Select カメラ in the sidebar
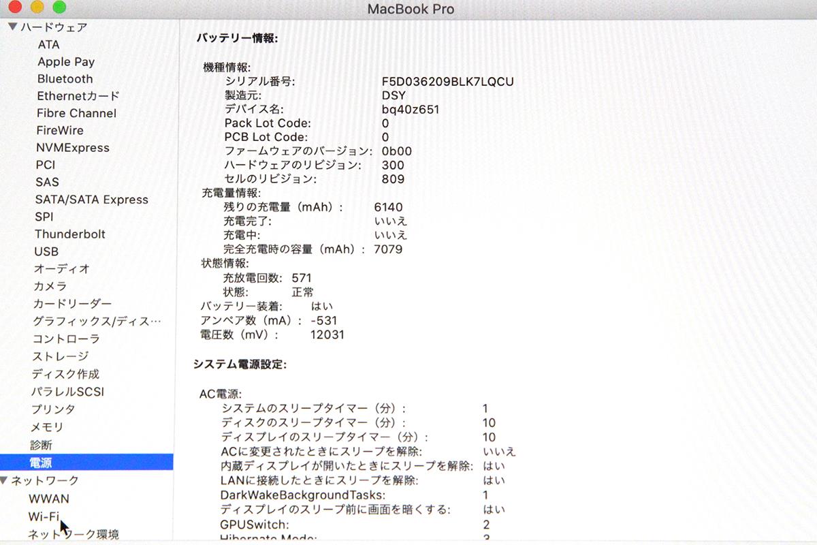 [50, 286]
